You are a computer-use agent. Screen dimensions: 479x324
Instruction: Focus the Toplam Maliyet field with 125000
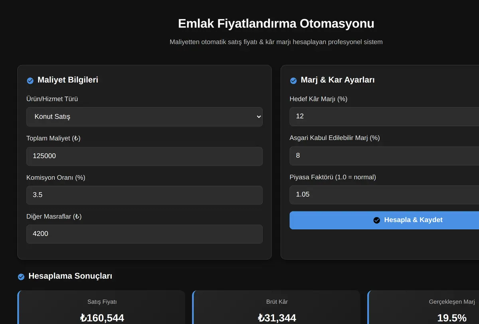click(x=144, y=156)
